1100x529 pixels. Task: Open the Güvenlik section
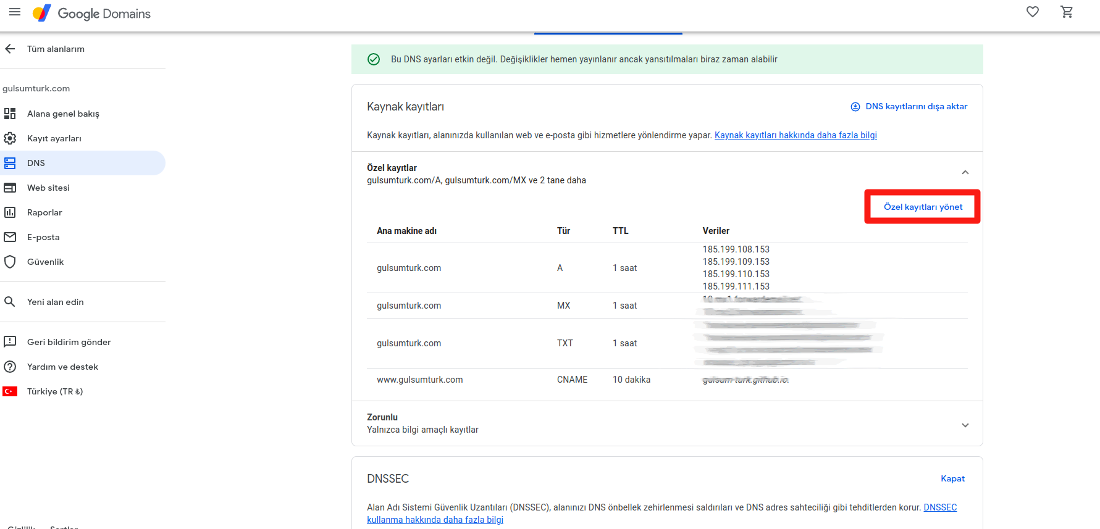(x=45, y=262)
